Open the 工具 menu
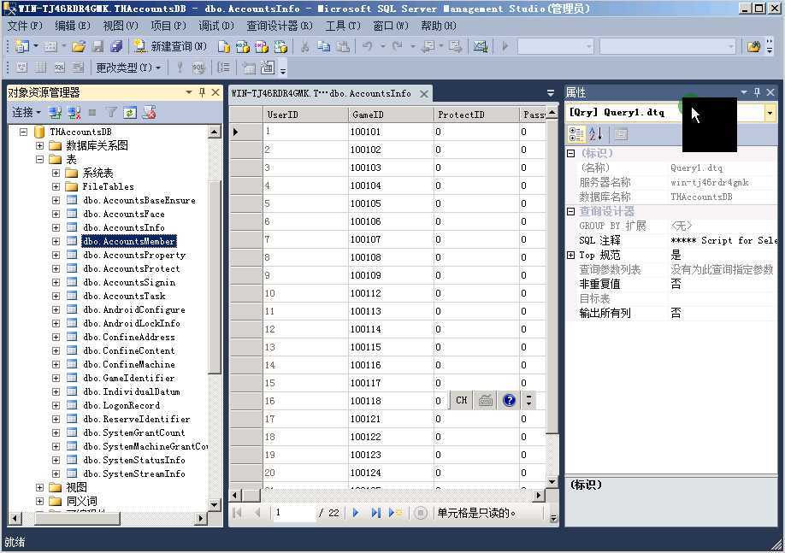 pos(342,26)
